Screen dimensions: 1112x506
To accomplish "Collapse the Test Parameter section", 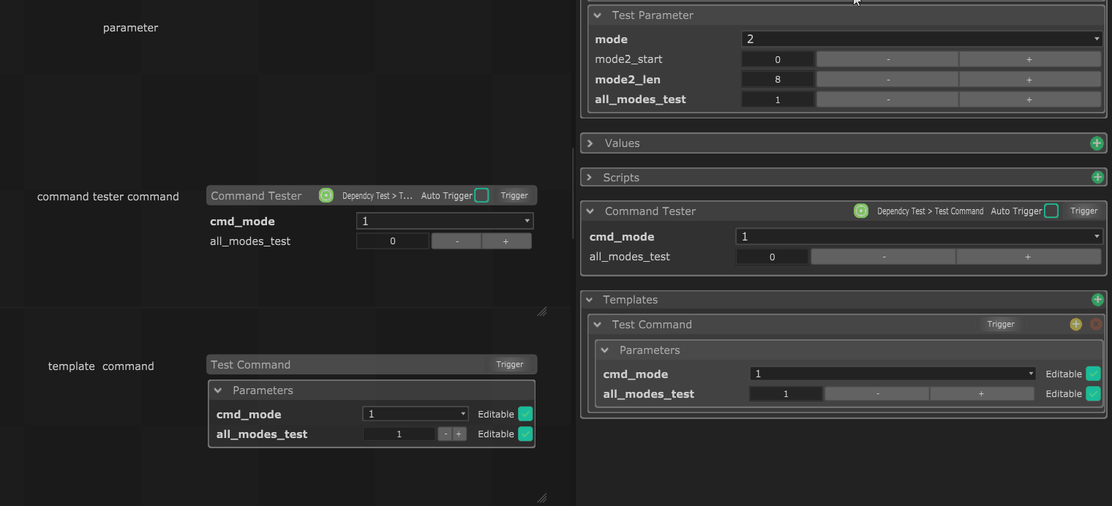I will 598,15.
